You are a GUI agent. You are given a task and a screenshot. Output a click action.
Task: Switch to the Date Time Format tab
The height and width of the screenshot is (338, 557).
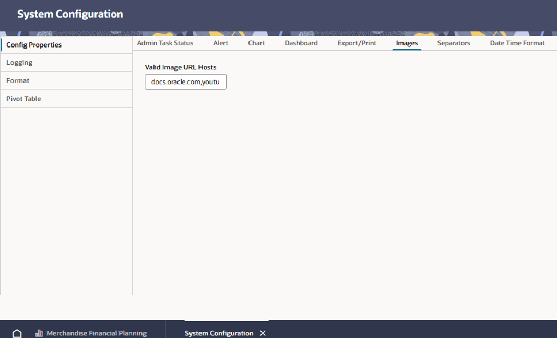pyautogui.click(x=517, y=43)
